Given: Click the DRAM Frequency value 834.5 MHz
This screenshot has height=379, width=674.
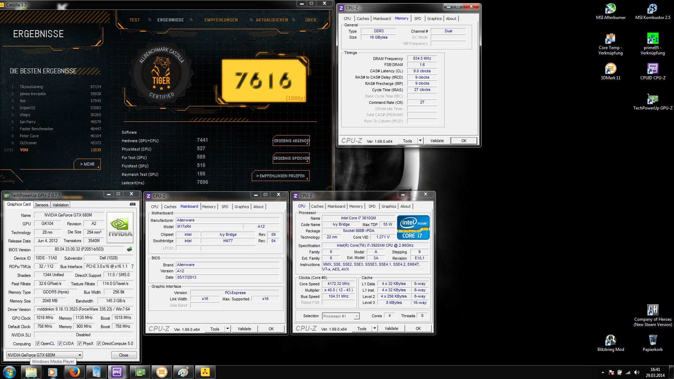Looking at the screenshot, I should 422,58.
